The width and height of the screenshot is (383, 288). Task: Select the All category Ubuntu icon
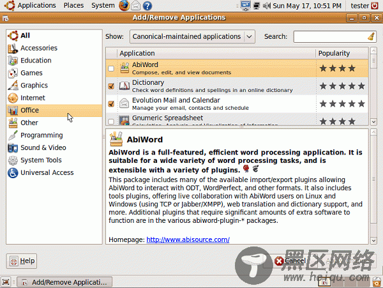click(13, 36)
